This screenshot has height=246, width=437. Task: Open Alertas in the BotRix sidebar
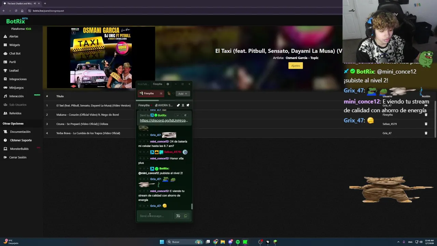point(14,36)
